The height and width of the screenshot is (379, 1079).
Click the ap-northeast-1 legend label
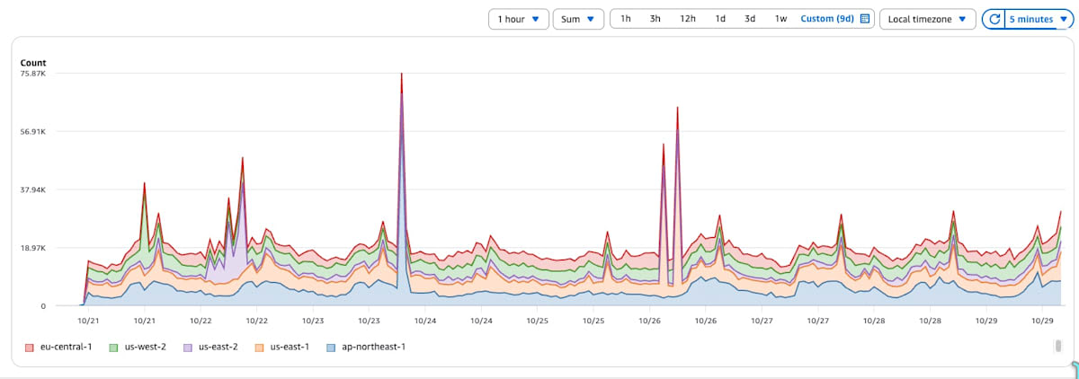pos(373,347)
